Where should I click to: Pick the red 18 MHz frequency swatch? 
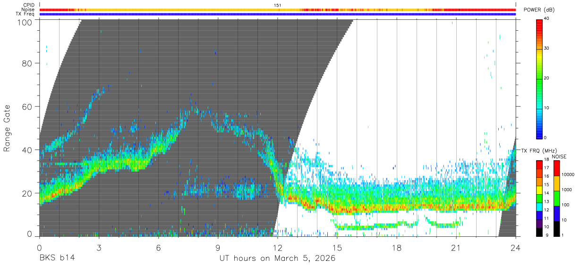(539, 164)
